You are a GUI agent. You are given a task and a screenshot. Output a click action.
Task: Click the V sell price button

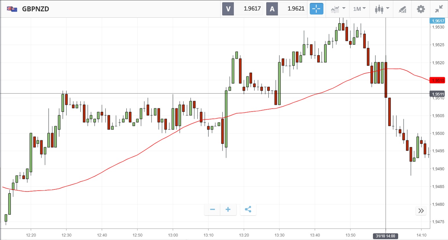pyautogui.click(x=228, y=9)
